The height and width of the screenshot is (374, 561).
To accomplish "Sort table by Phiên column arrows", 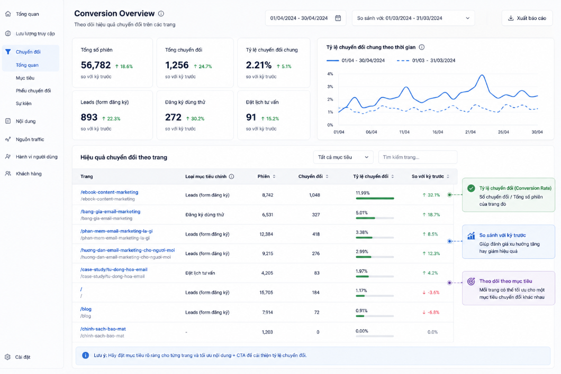I will tap(274, 176).
